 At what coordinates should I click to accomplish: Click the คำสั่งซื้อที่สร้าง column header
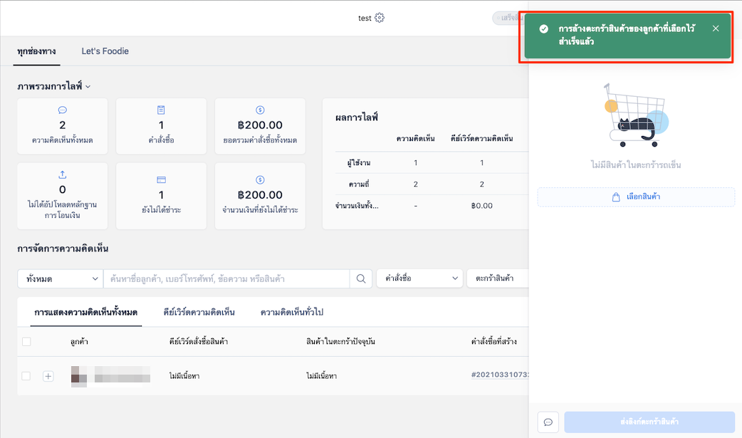coord(493,341)
